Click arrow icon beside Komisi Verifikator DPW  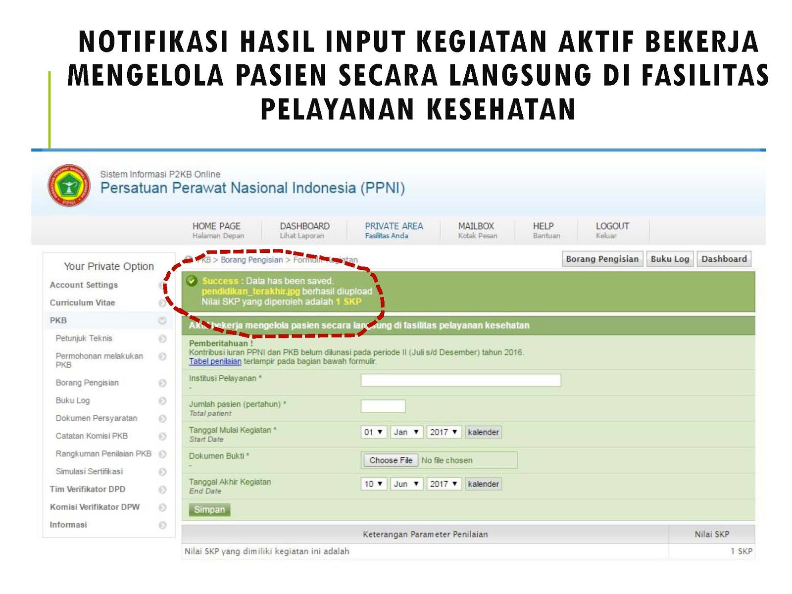click(x=162, y=507)
